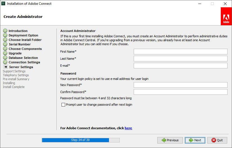Select the Database Selection step label
232x148 pixels.
click(23, 58)
